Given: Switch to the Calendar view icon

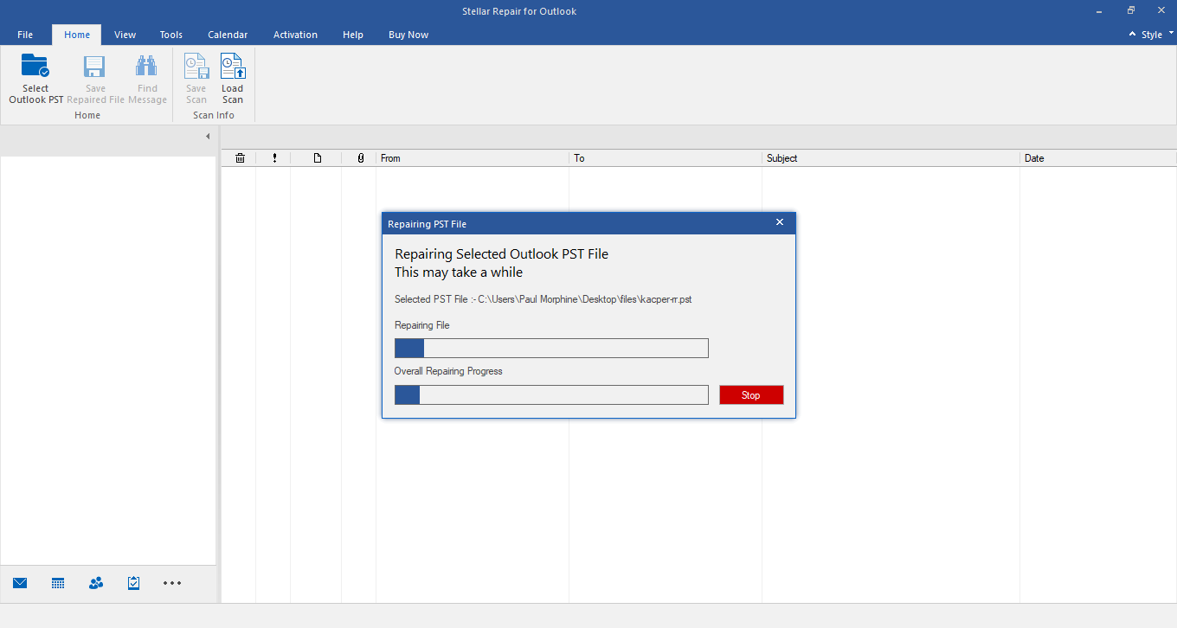Looking at the screenshot, I should (x=58, y=583).
